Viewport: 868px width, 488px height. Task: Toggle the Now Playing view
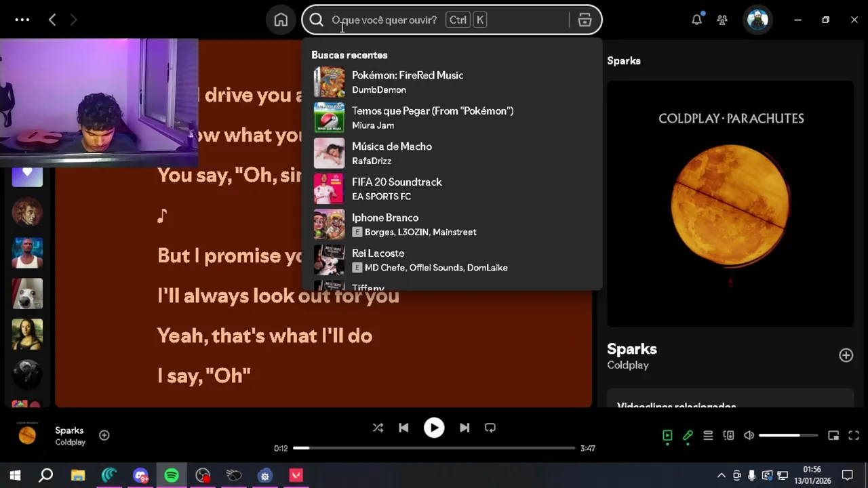(x=667, y=436)
